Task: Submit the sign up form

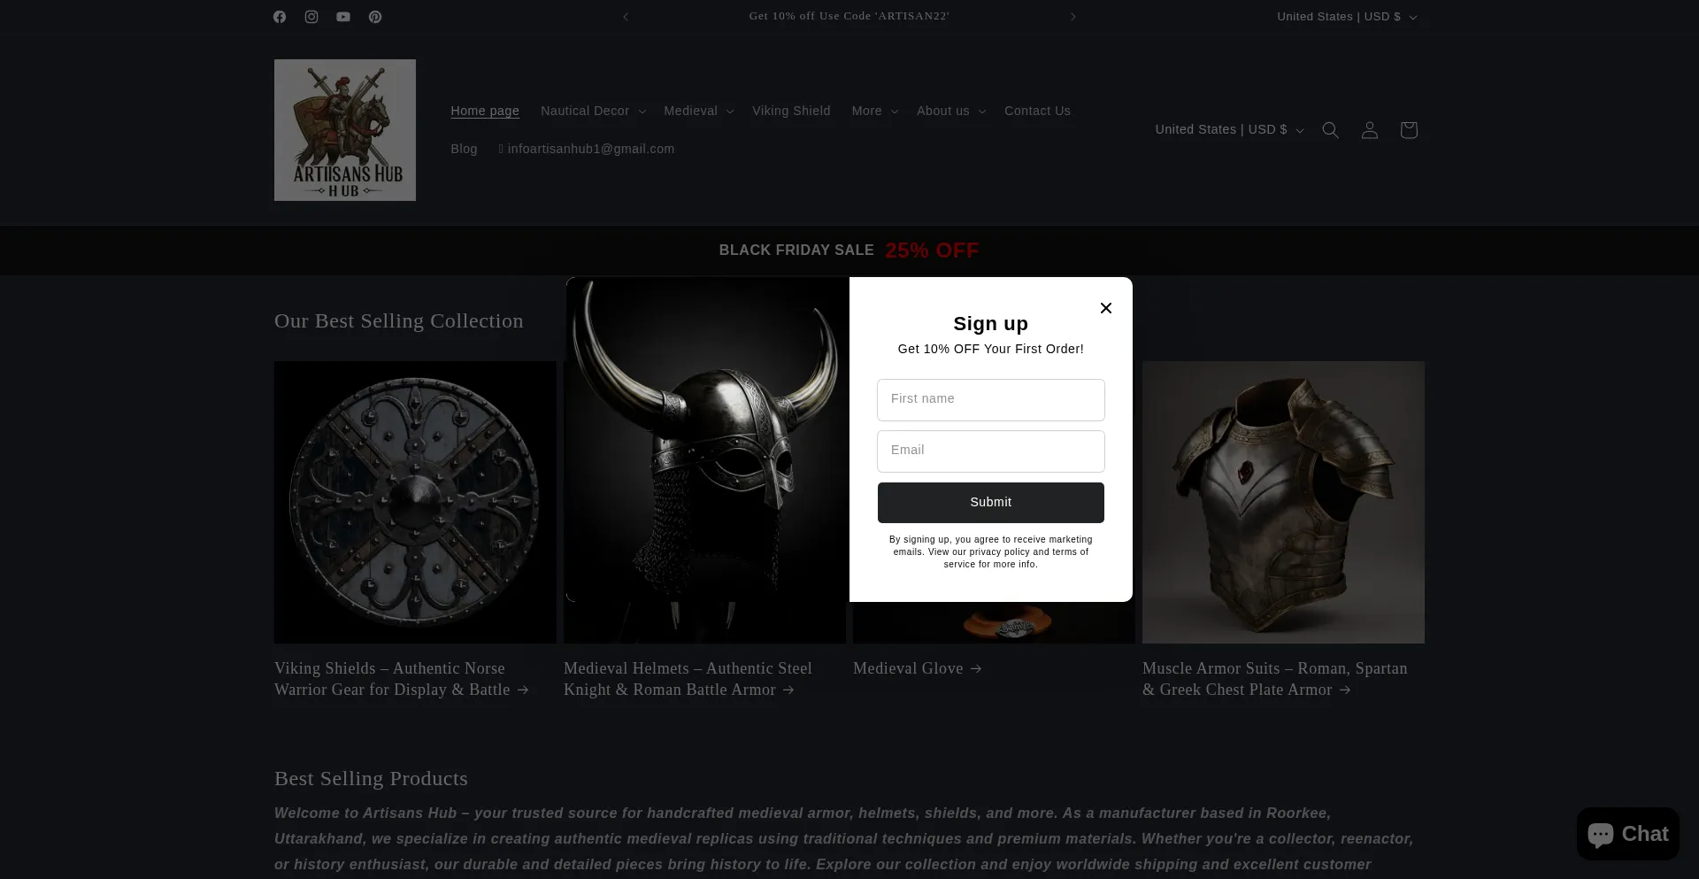Action: point(991,503)
